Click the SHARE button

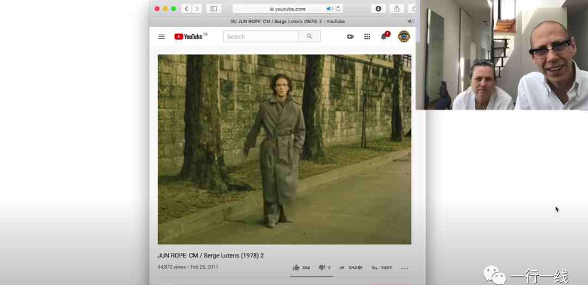click(x=351, y=268)
